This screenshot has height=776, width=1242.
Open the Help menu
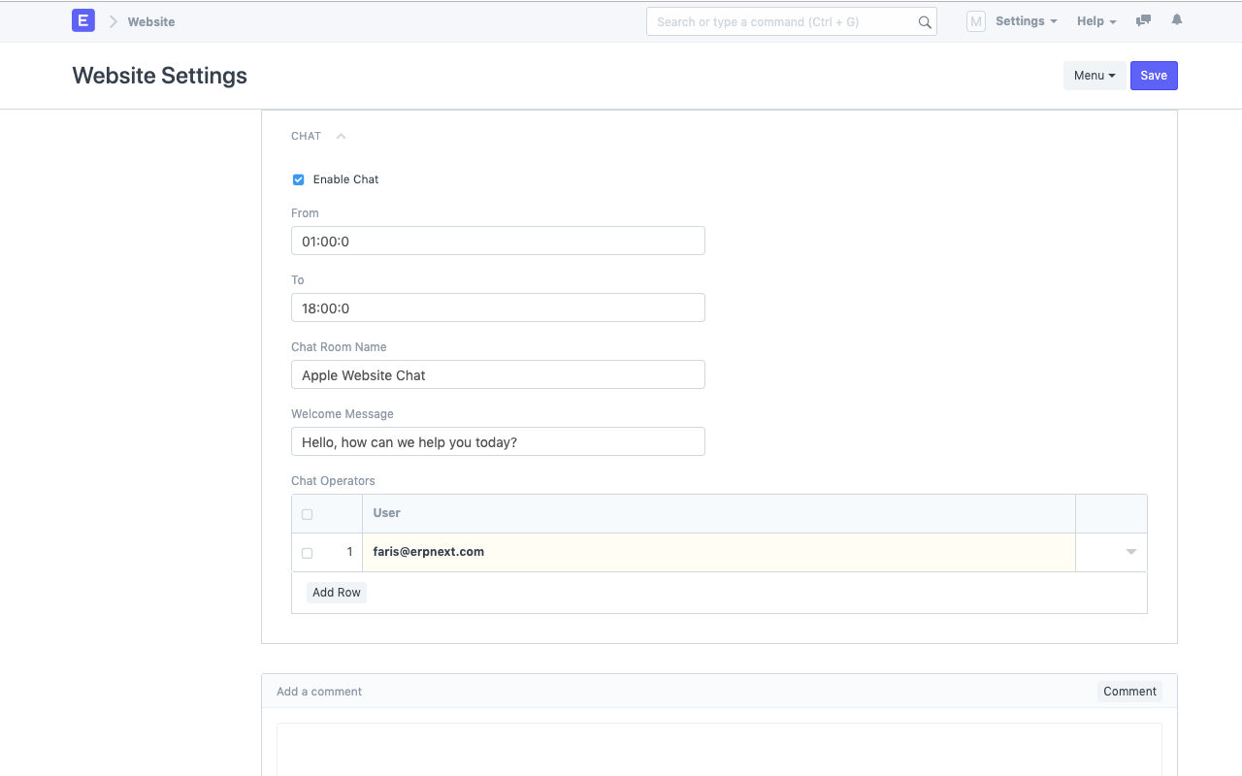(1095, 20)
